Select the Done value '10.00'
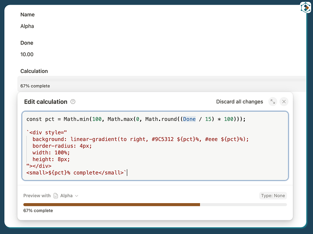This screenshot has width=313, height=234. [27, 54]
